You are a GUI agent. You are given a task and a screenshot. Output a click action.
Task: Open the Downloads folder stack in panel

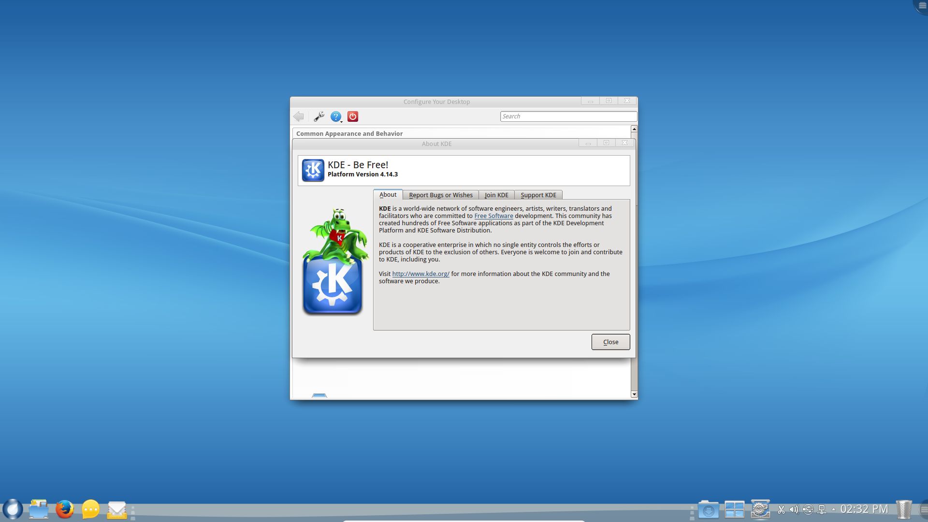[x=708, y=509]
